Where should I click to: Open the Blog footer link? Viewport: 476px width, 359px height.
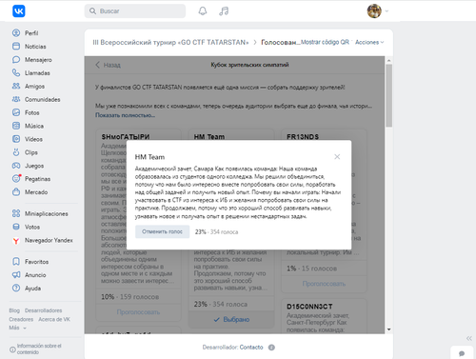coord(14,310)
